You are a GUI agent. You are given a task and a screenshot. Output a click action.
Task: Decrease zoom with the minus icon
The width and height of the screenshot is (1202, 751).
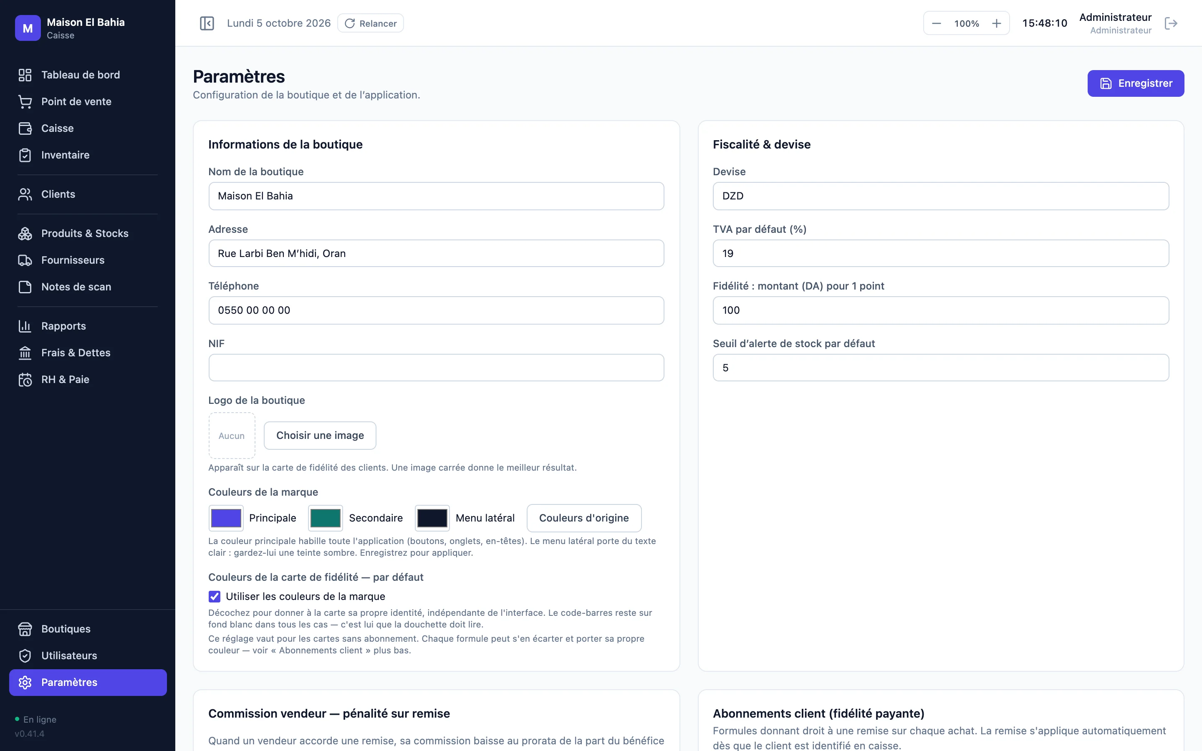pyautogui.click(x=936, y=23)
